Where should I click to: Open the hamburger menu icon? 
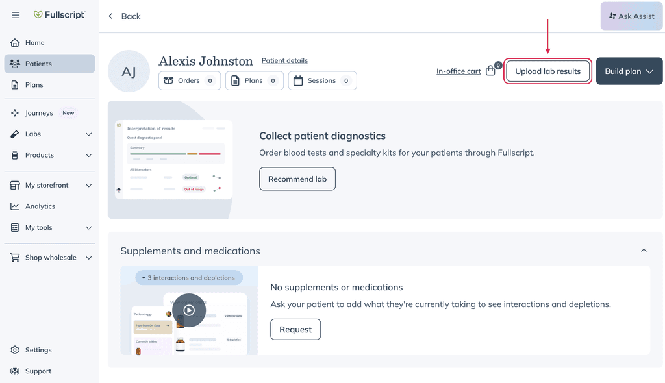point(16,16)
